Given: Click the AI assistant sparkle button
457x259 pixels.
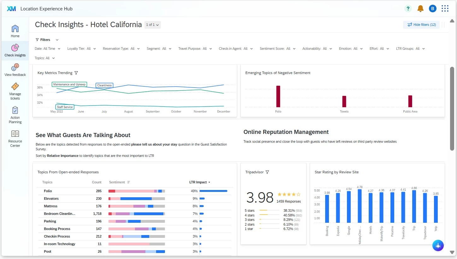Looking at the screenshot, I should [x=438, y=246].
